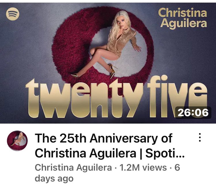
Task: Click the gold 'twenty' lettering on the thumbnail
Action: pos(84,98)
